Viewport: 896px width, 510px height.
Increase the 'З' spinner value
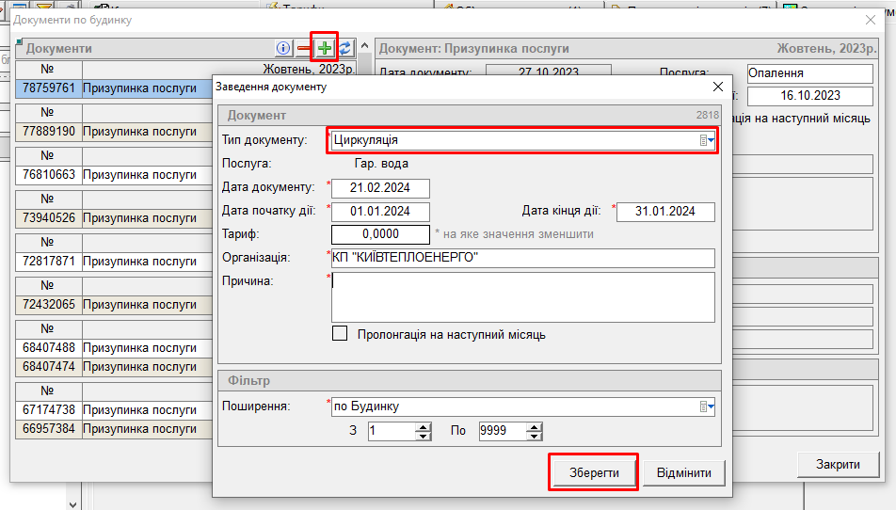[423, 427]
